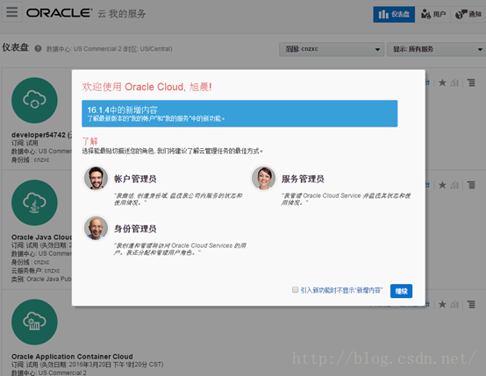Click the 身份管理员 role title
Screen dimensions: 486x376
135,229
